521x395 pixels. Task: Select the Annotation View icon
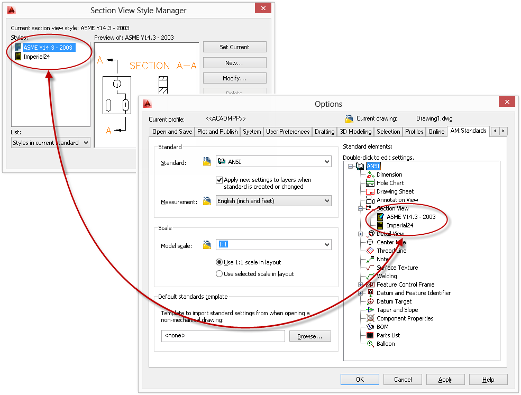tap(370, 200)
